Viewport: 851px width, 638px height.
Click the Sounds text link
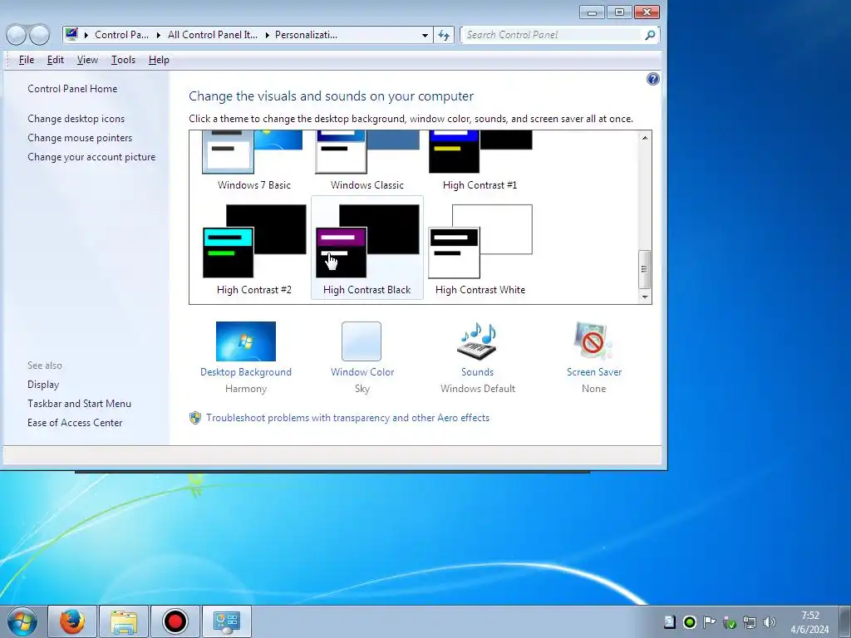(478, 372)
